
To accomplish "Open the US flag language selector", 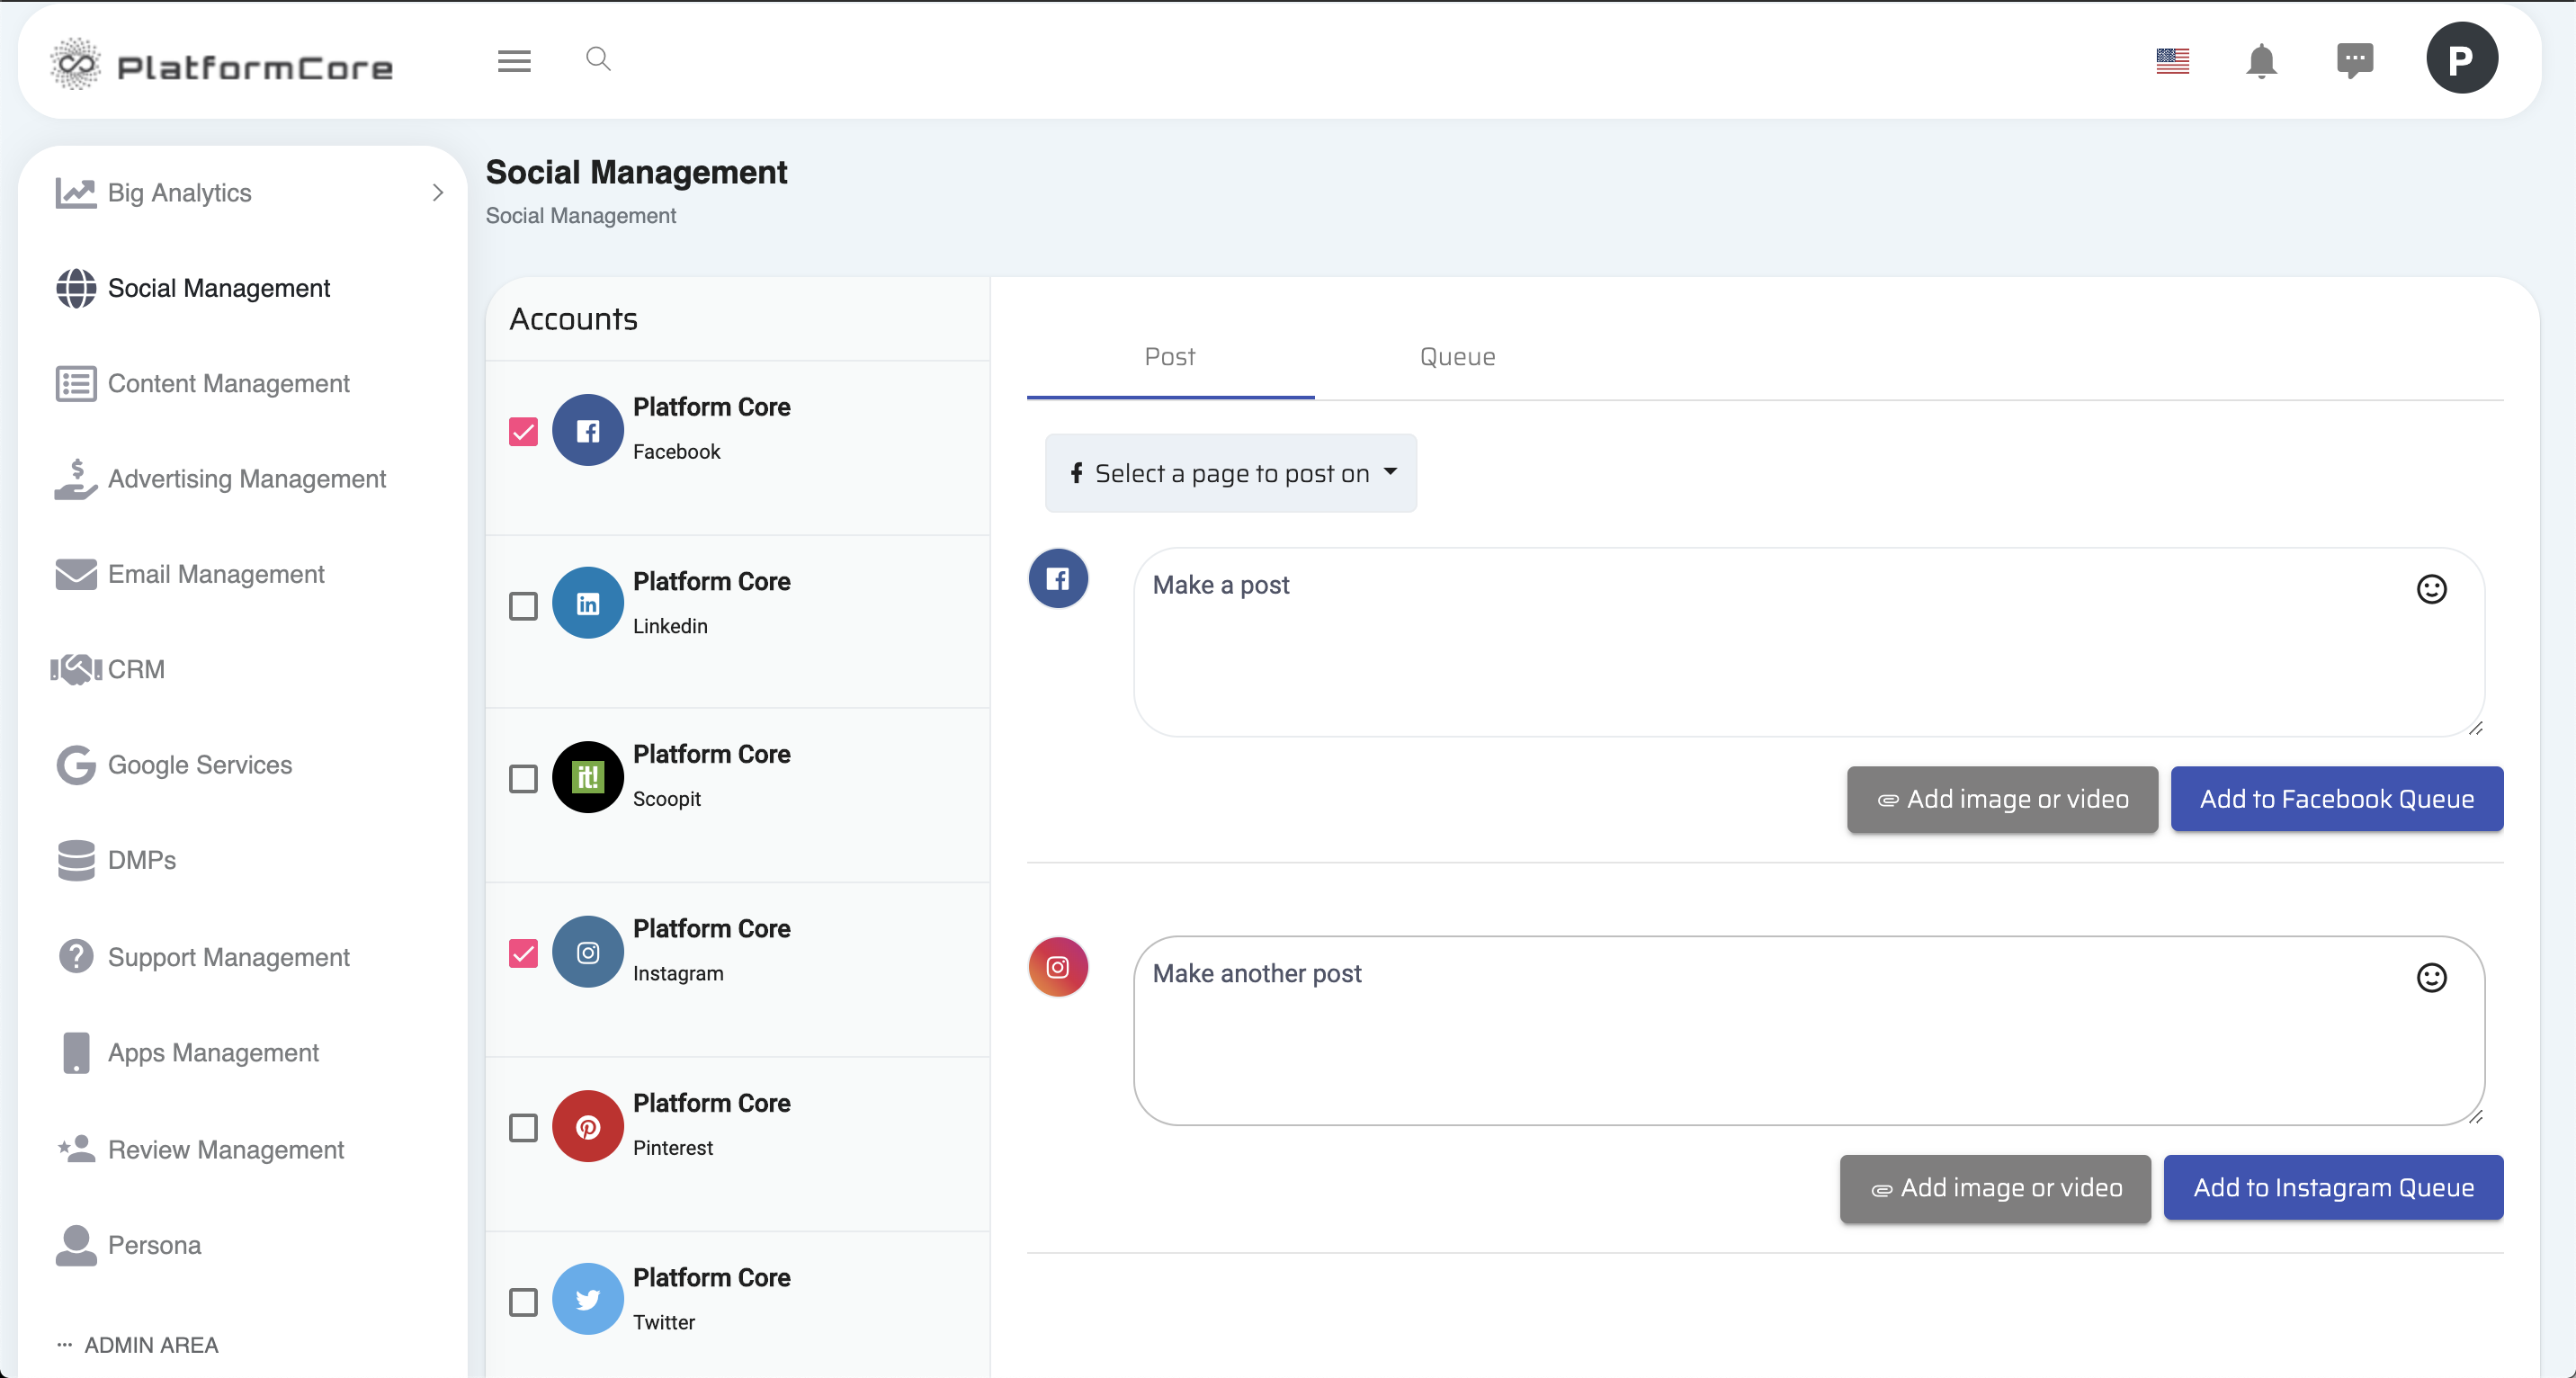I will [x=2172, y=61].
